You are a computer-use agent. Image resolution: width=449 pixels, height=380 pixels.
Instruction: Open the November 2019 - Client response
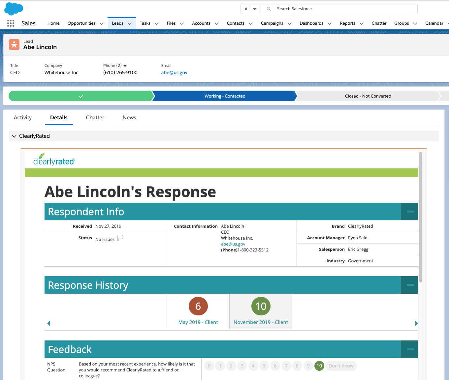pos(261,322)
